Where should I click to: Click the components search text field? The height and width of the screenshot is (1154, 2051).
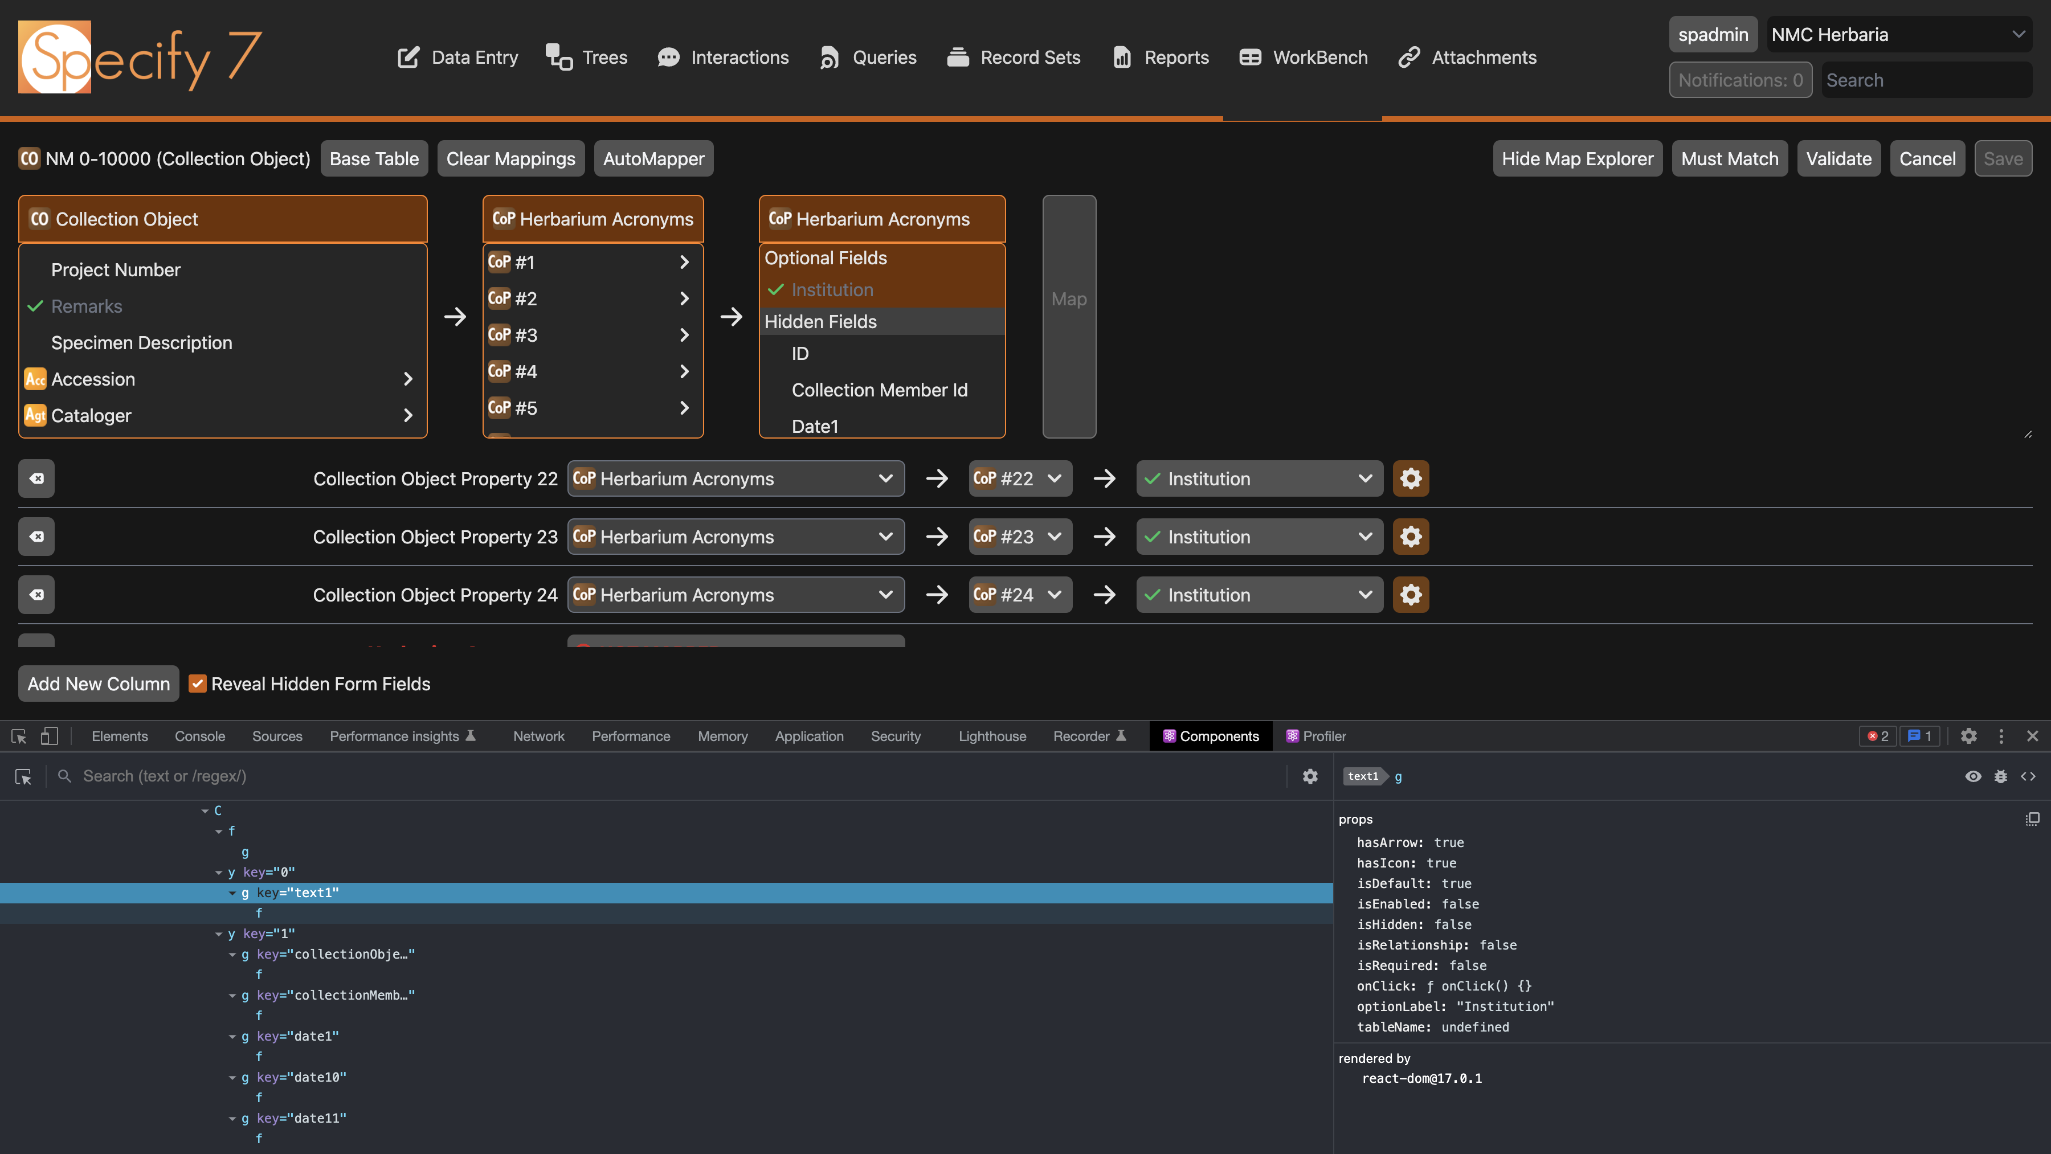pos(318,775)
